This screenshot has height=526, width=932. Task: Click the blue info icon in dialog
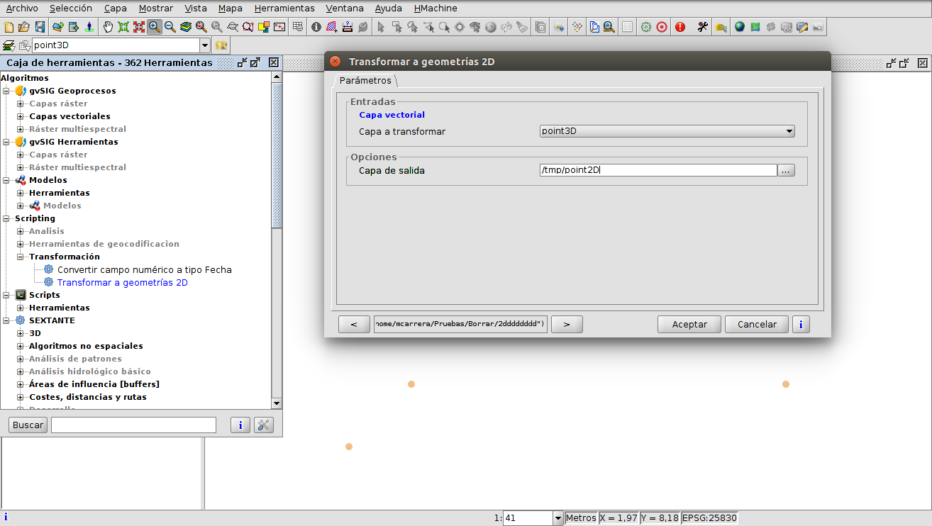click(x=801, y=324)
